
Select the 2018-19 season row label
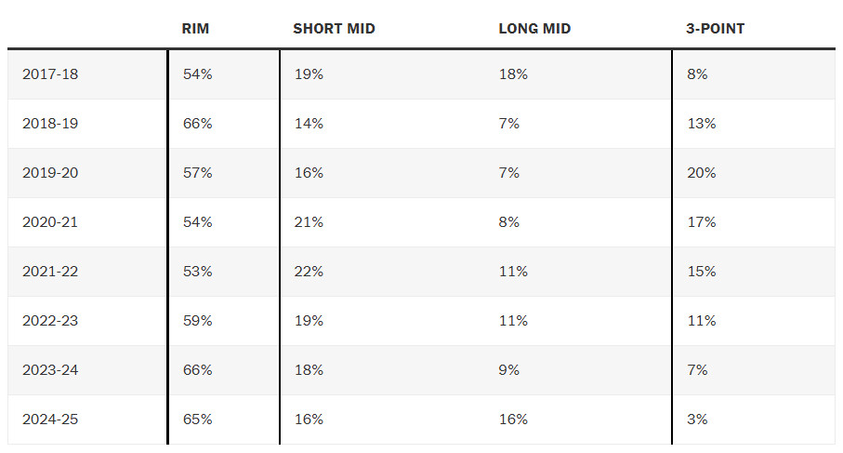pyautogui.click(x=50, y=124)
